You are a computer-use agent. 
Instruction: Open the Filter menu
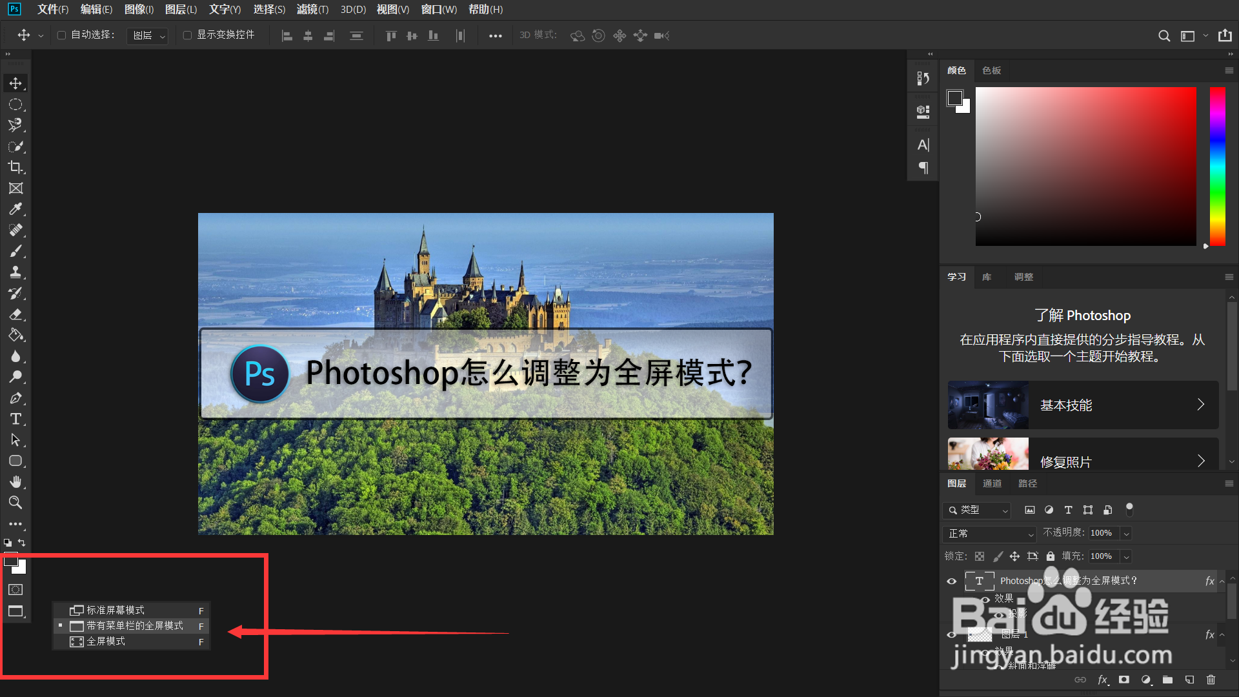point(312,9)
